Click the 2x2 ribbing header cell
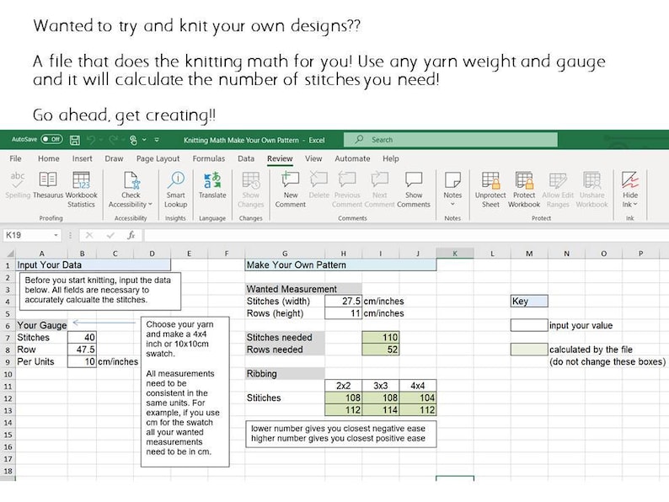The height and width of the screenshot is (502, 669). 344,386
